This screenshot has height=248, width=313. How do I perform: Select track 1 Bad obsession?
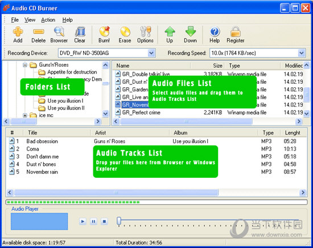(x=42, y=141)
